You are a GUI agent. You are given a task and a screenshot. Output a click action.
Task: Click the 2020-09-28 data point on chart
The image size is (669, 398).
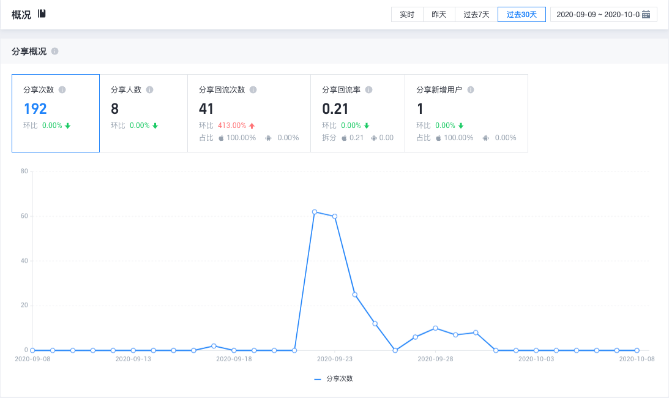point(435,328)
